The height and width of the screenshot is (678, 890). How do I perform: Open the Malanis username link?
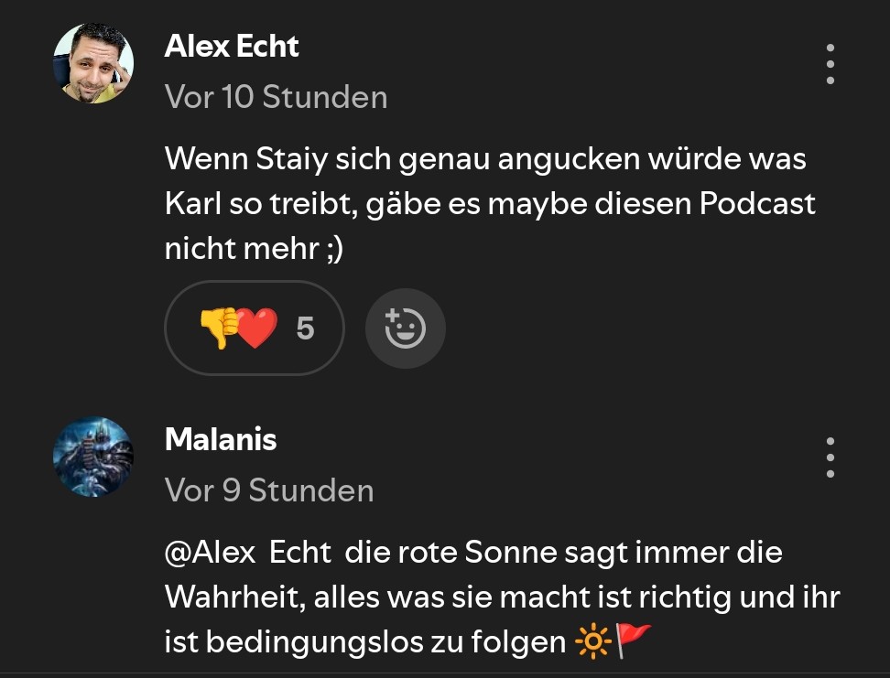tap(221, 440)
